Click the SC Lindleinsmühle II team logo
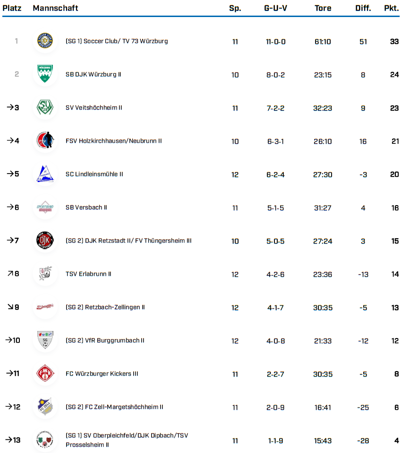The width and height of the screenshot is (402, 453). coord(45,174)
